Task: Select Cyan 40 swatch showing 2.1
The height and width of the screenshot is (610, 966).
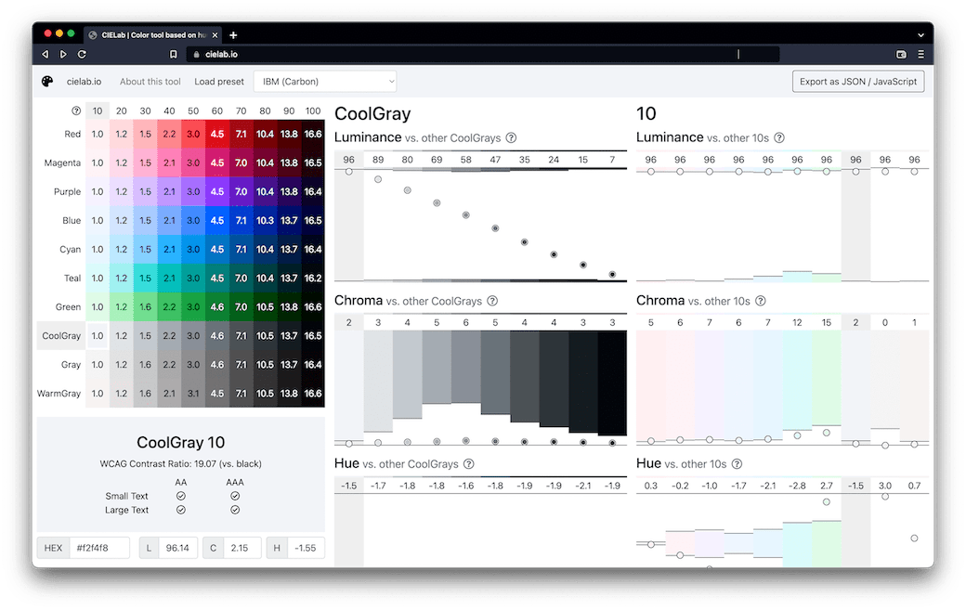Action: pyautogui.click(x=169, y=250)
